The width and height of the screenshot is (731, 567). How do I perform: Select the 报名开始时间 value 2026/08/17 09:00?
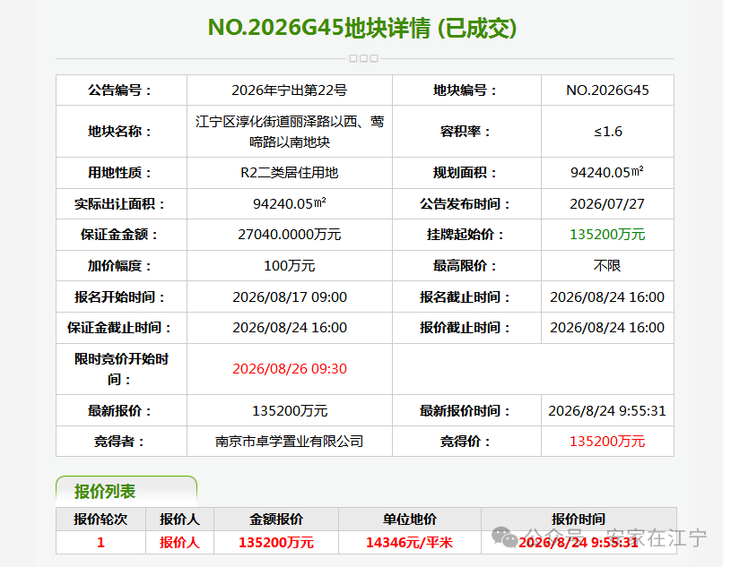[290, 297]
